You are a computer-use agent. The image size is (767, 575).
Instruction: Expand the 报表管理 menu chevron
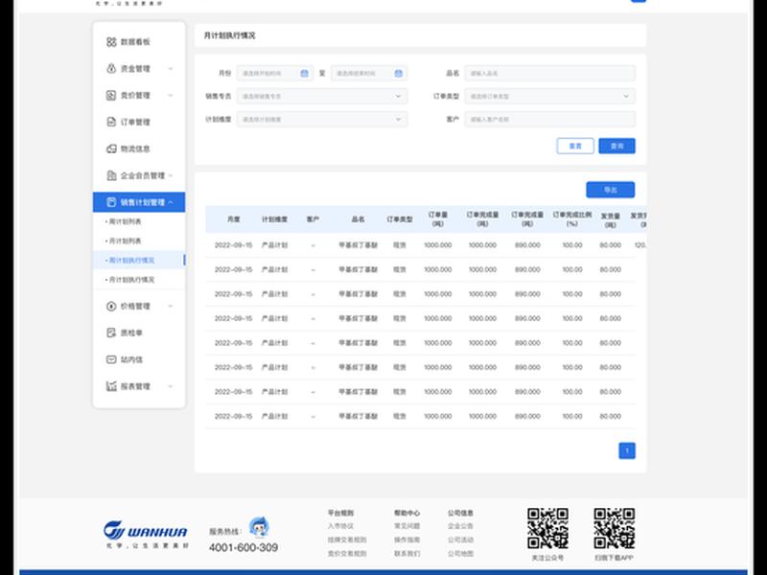(171, 386)
